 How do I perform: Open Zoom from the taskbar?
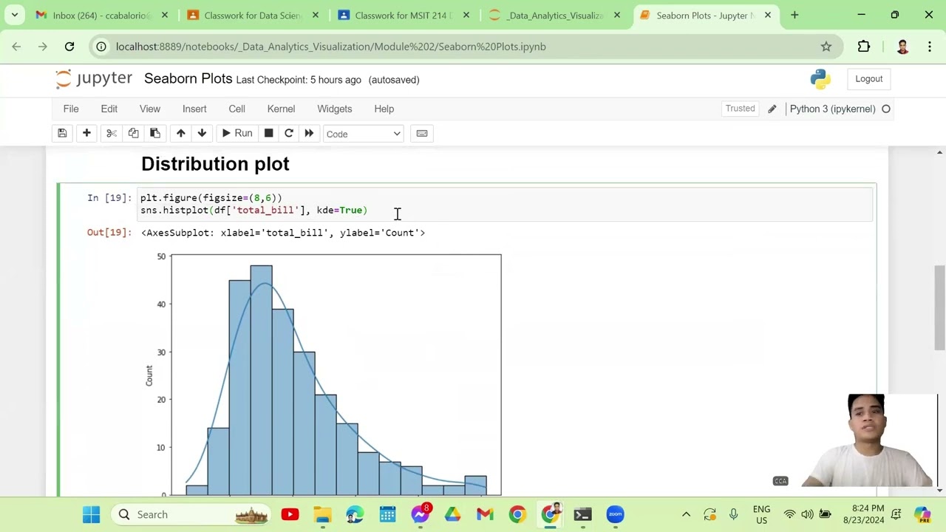coord(615,514)
